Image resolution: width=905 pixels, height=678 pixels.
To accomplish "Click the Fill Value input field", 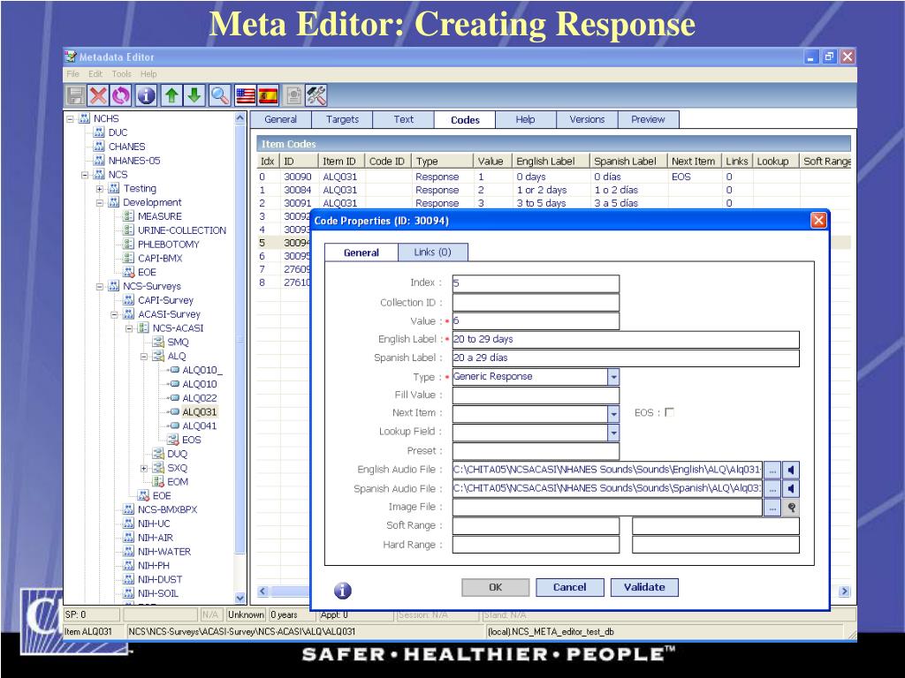I will 536,395.
